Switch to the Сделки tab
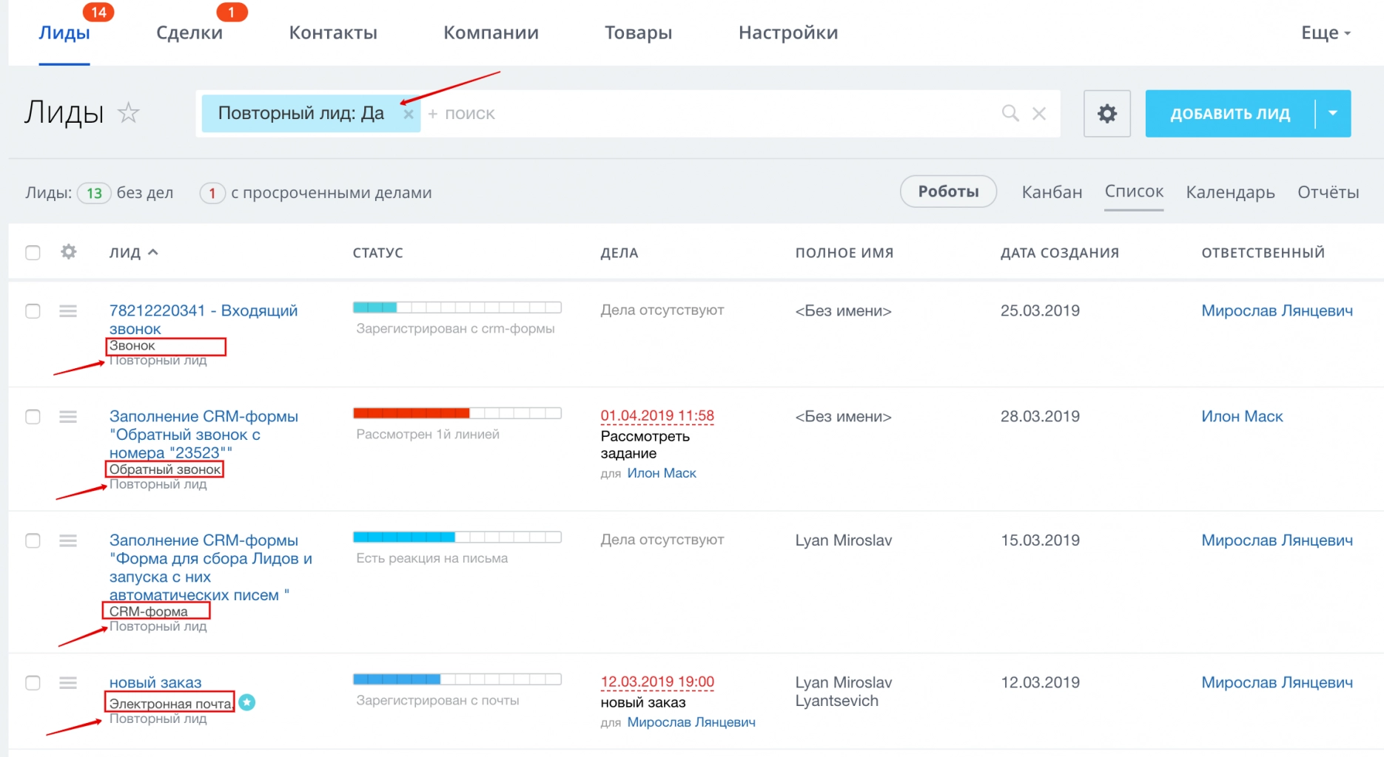Viewport: 1384px width, 757px height. (x=189, y=33)
